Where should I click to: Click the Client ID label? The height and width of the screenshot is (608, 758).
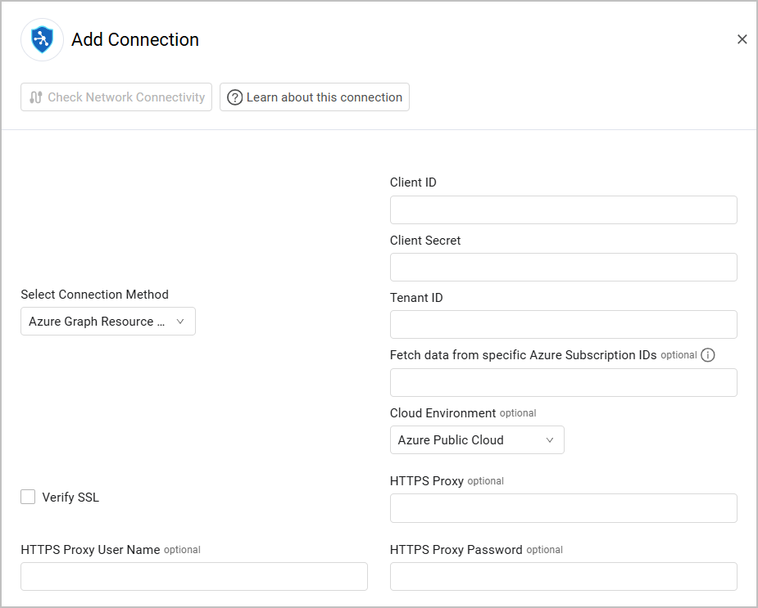[413, 182]
